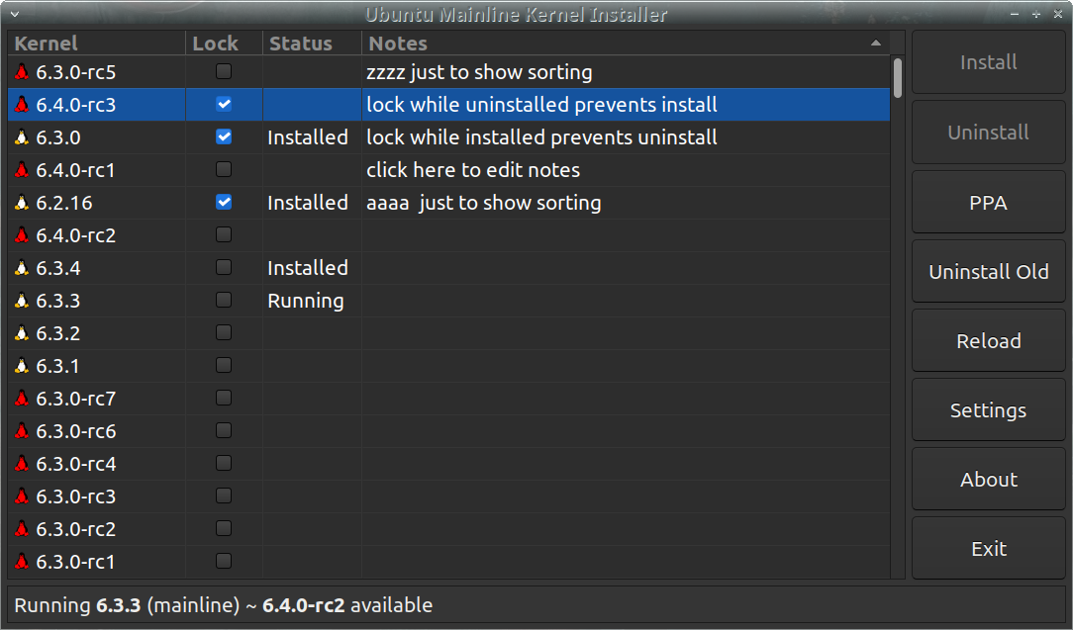Sort by the Status column header
The width and height of the screenshot is (1073, 630).
pos(312,44)
